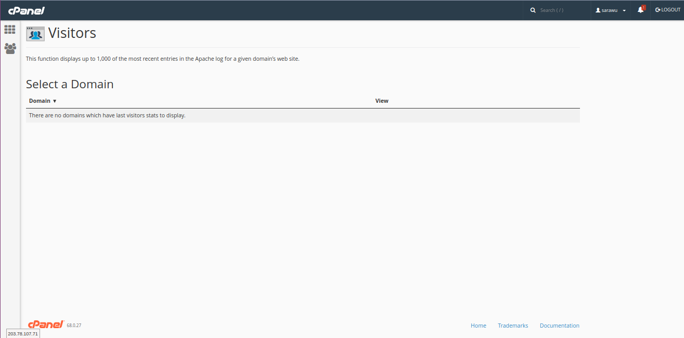Screen dimensions: 684x338
Task: Open the Documentation footer link
Action: [x=559, y=326]
